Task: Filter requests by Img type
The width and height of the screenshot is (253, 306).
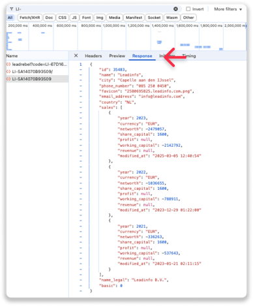Action: pyautogui.click(x=100, y=18)
